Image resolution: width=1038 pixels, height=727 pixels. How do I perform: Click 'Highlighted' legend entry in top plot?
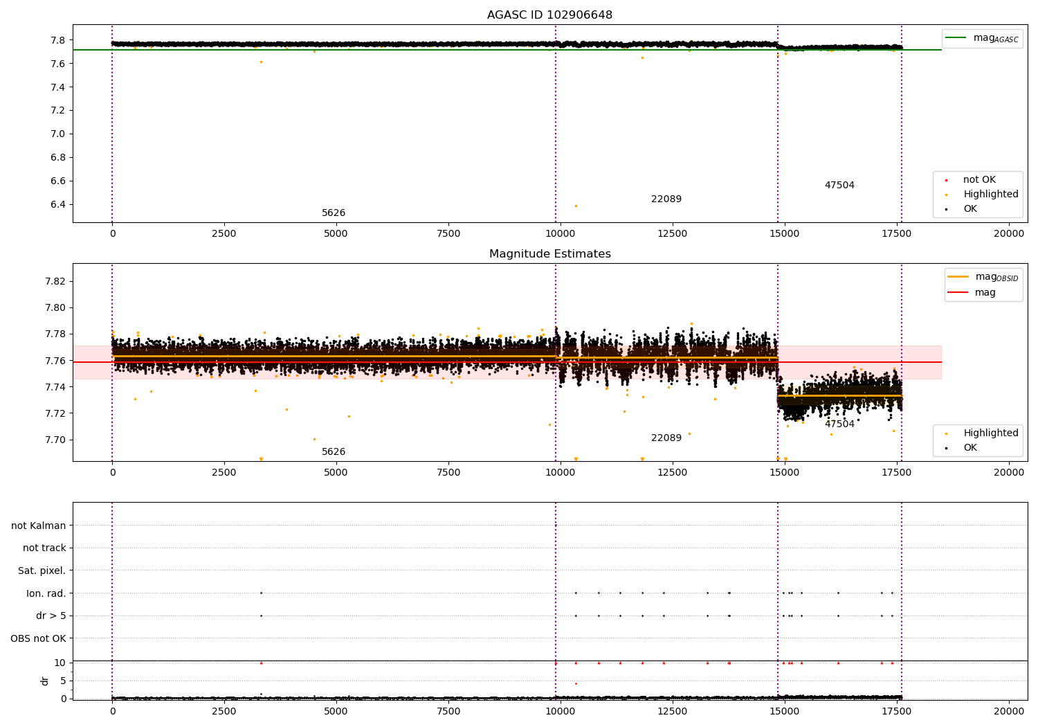click(x=990, y=195)
